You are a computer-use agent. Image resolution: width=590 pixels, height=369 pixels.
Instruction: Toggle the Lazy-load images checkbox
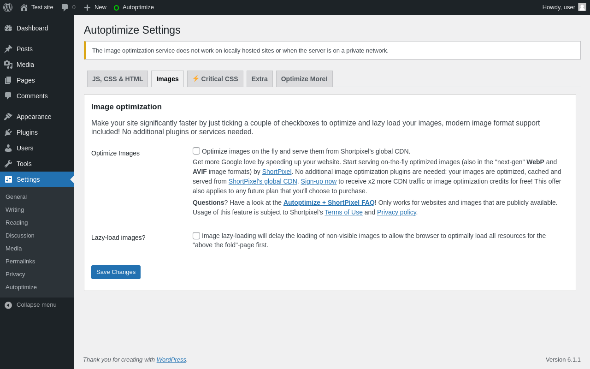196,236
